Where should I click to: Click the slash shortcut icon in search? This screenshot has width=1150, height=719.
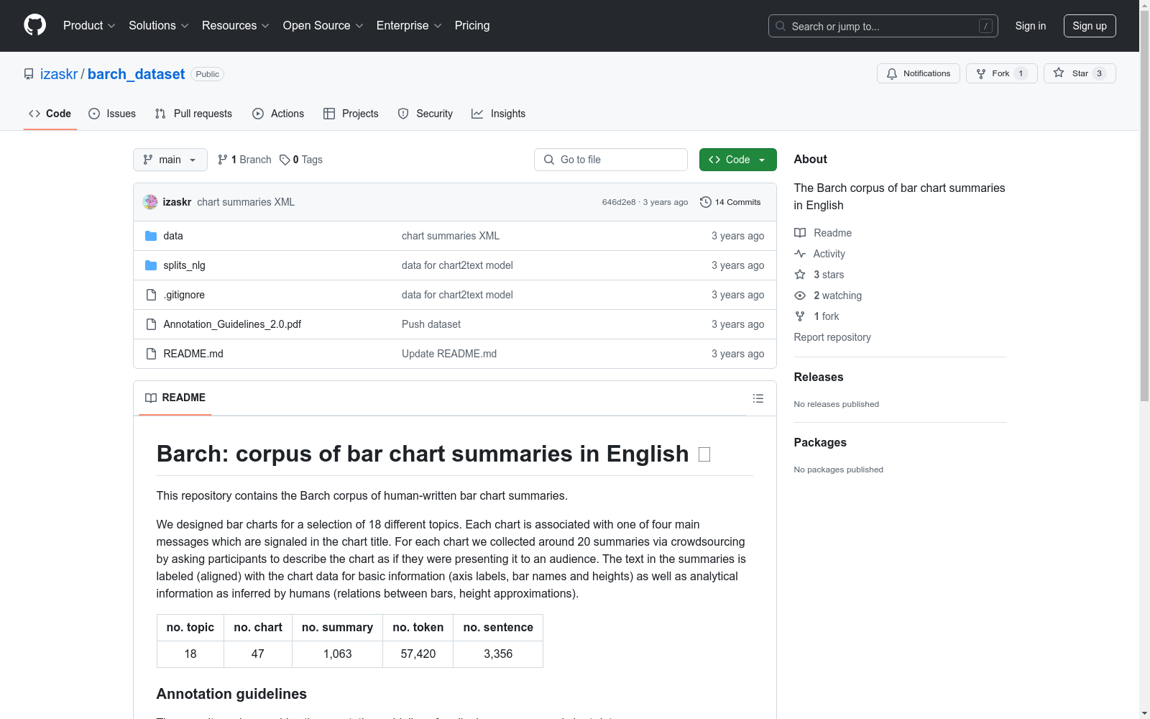coord(985,26)
